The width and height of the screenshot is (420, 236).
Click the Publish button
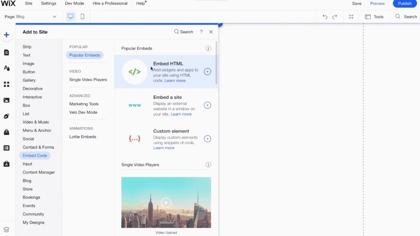[x=404, y=4]
